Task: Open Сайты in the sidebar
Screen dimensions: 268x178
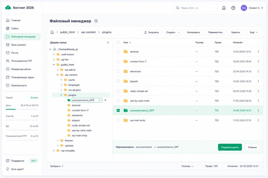Action: [22, 28]
